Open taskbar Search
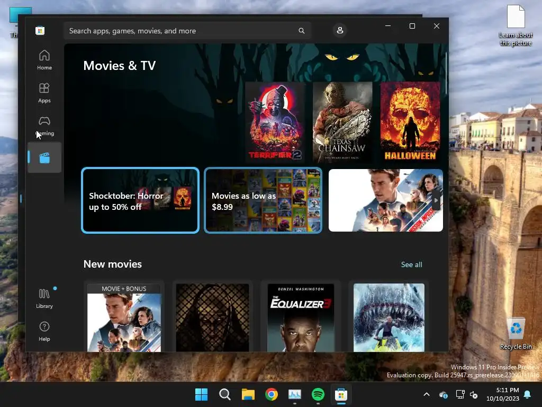The height and width of the screenshot is (407, 542). 224,394
